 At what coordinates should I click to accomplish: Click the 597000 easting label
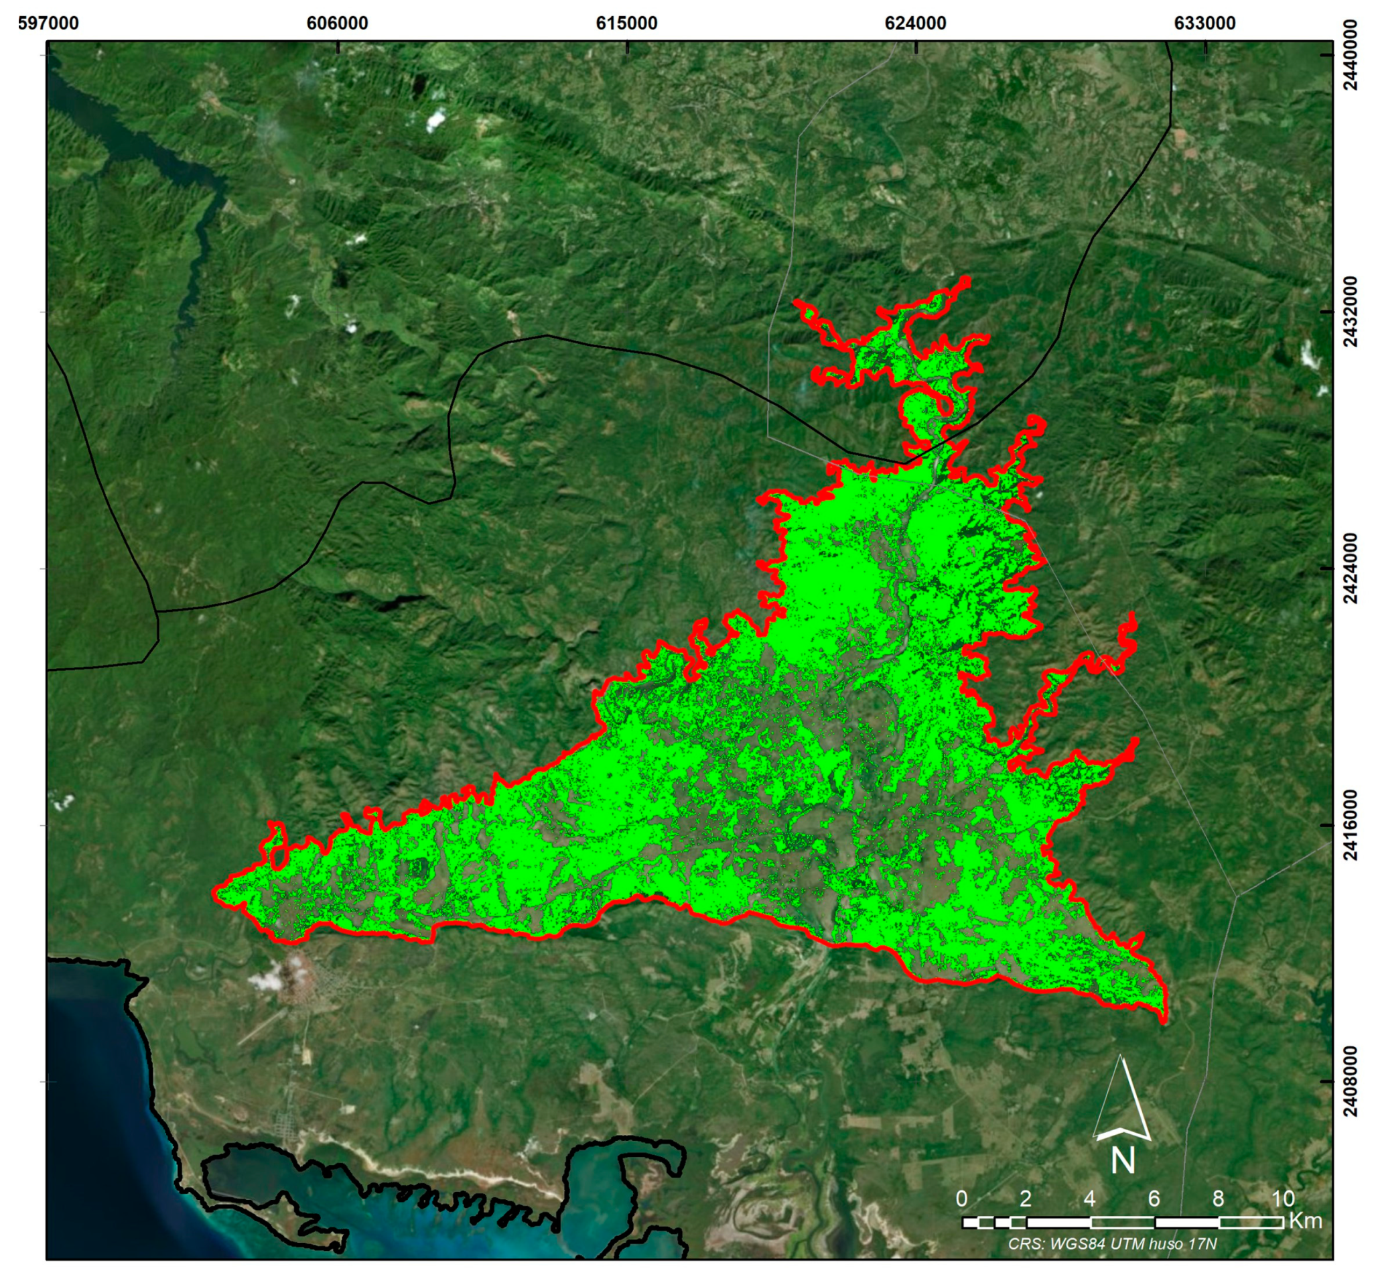pyautogui.click(x=48, y=23)
